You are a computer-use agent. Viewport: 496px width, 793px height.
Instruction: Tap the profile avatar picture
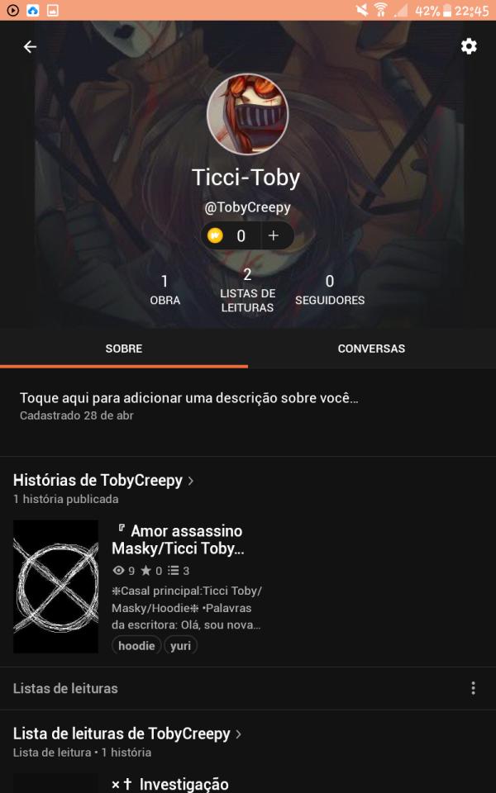point(247,114)
